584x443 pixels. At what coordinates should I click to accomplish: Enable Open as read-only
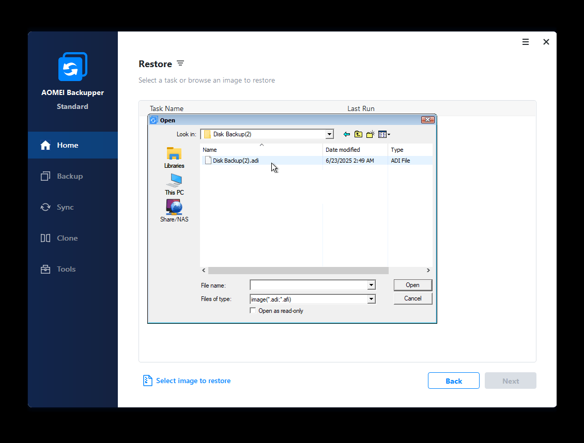click(x=253, y=310)
